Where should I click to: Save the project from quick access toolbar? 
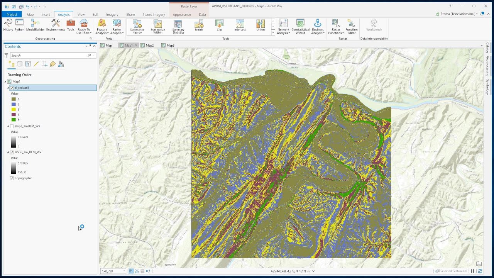21,7
